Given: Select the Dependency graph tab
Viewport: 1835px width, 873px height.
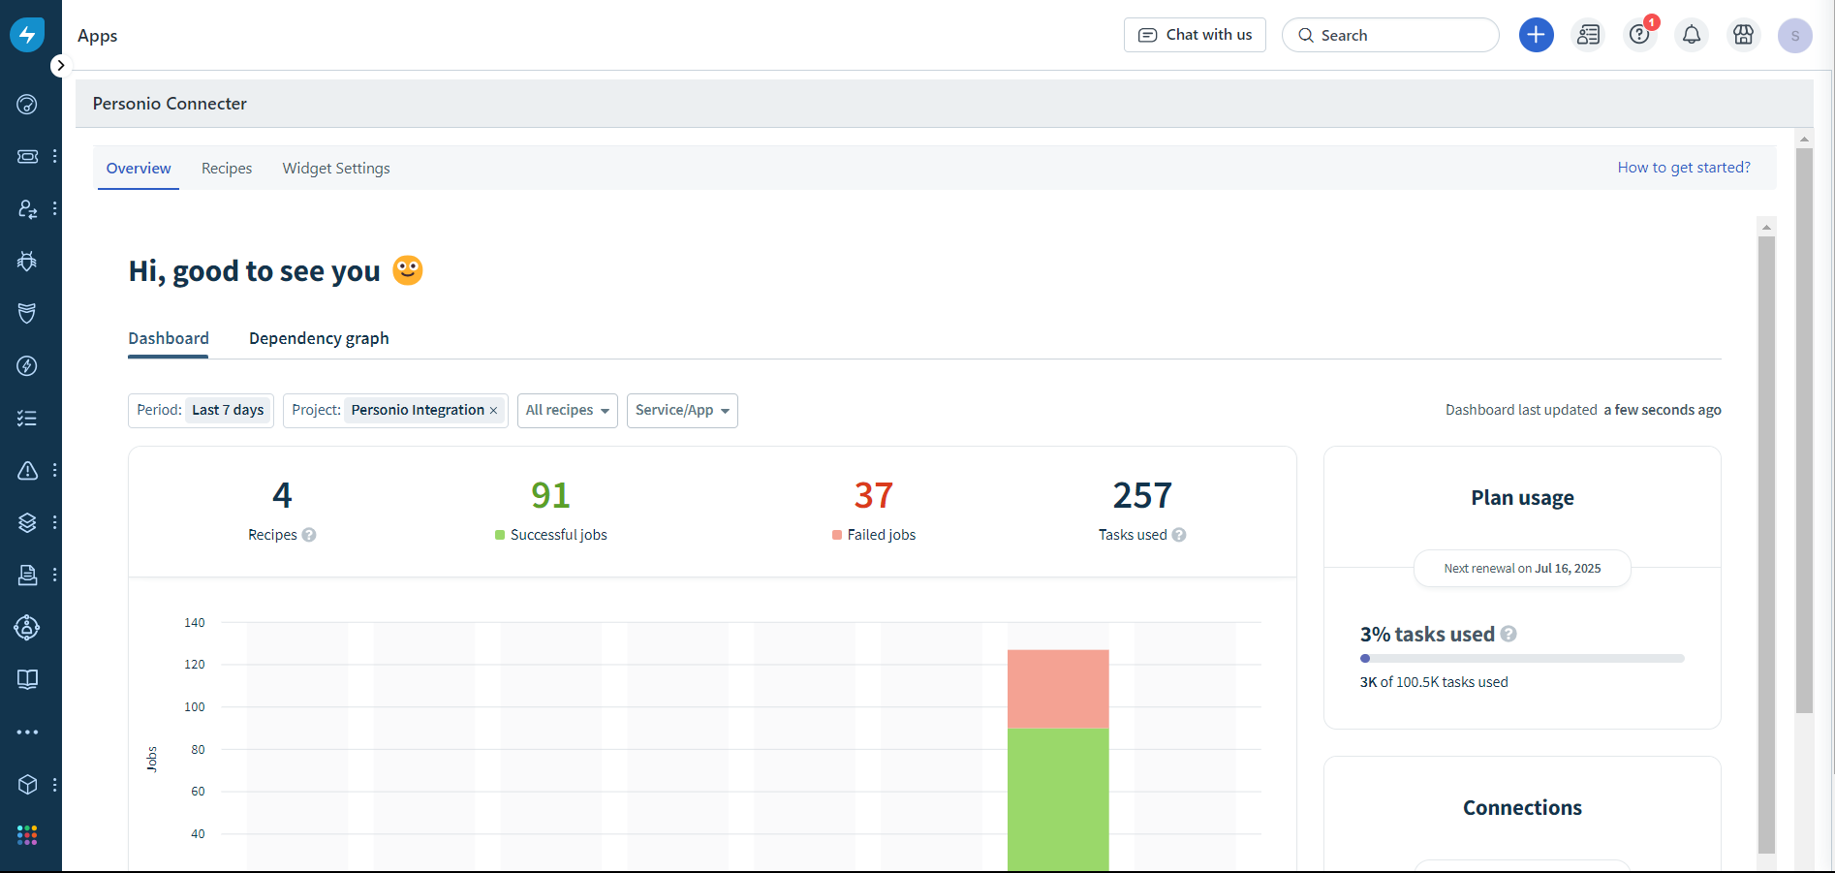Looking at the screenshot, I should pos(319,338).
